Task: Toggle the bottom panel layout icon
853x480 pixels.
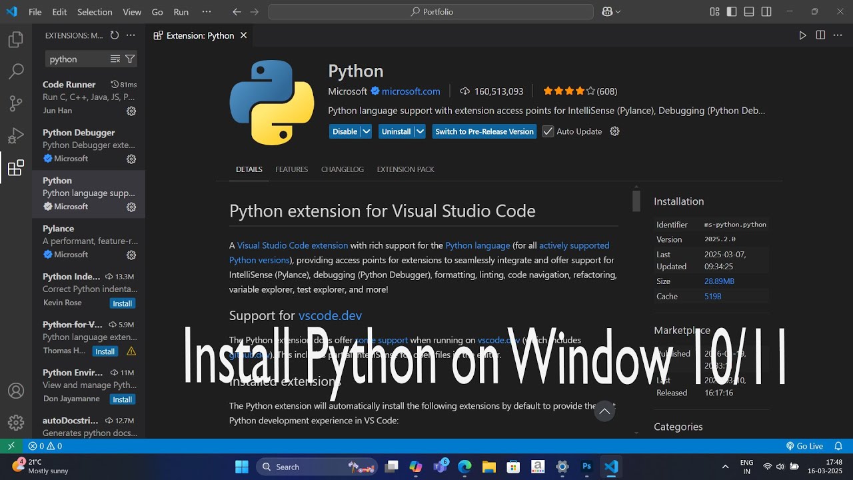Action: (749, 12)
